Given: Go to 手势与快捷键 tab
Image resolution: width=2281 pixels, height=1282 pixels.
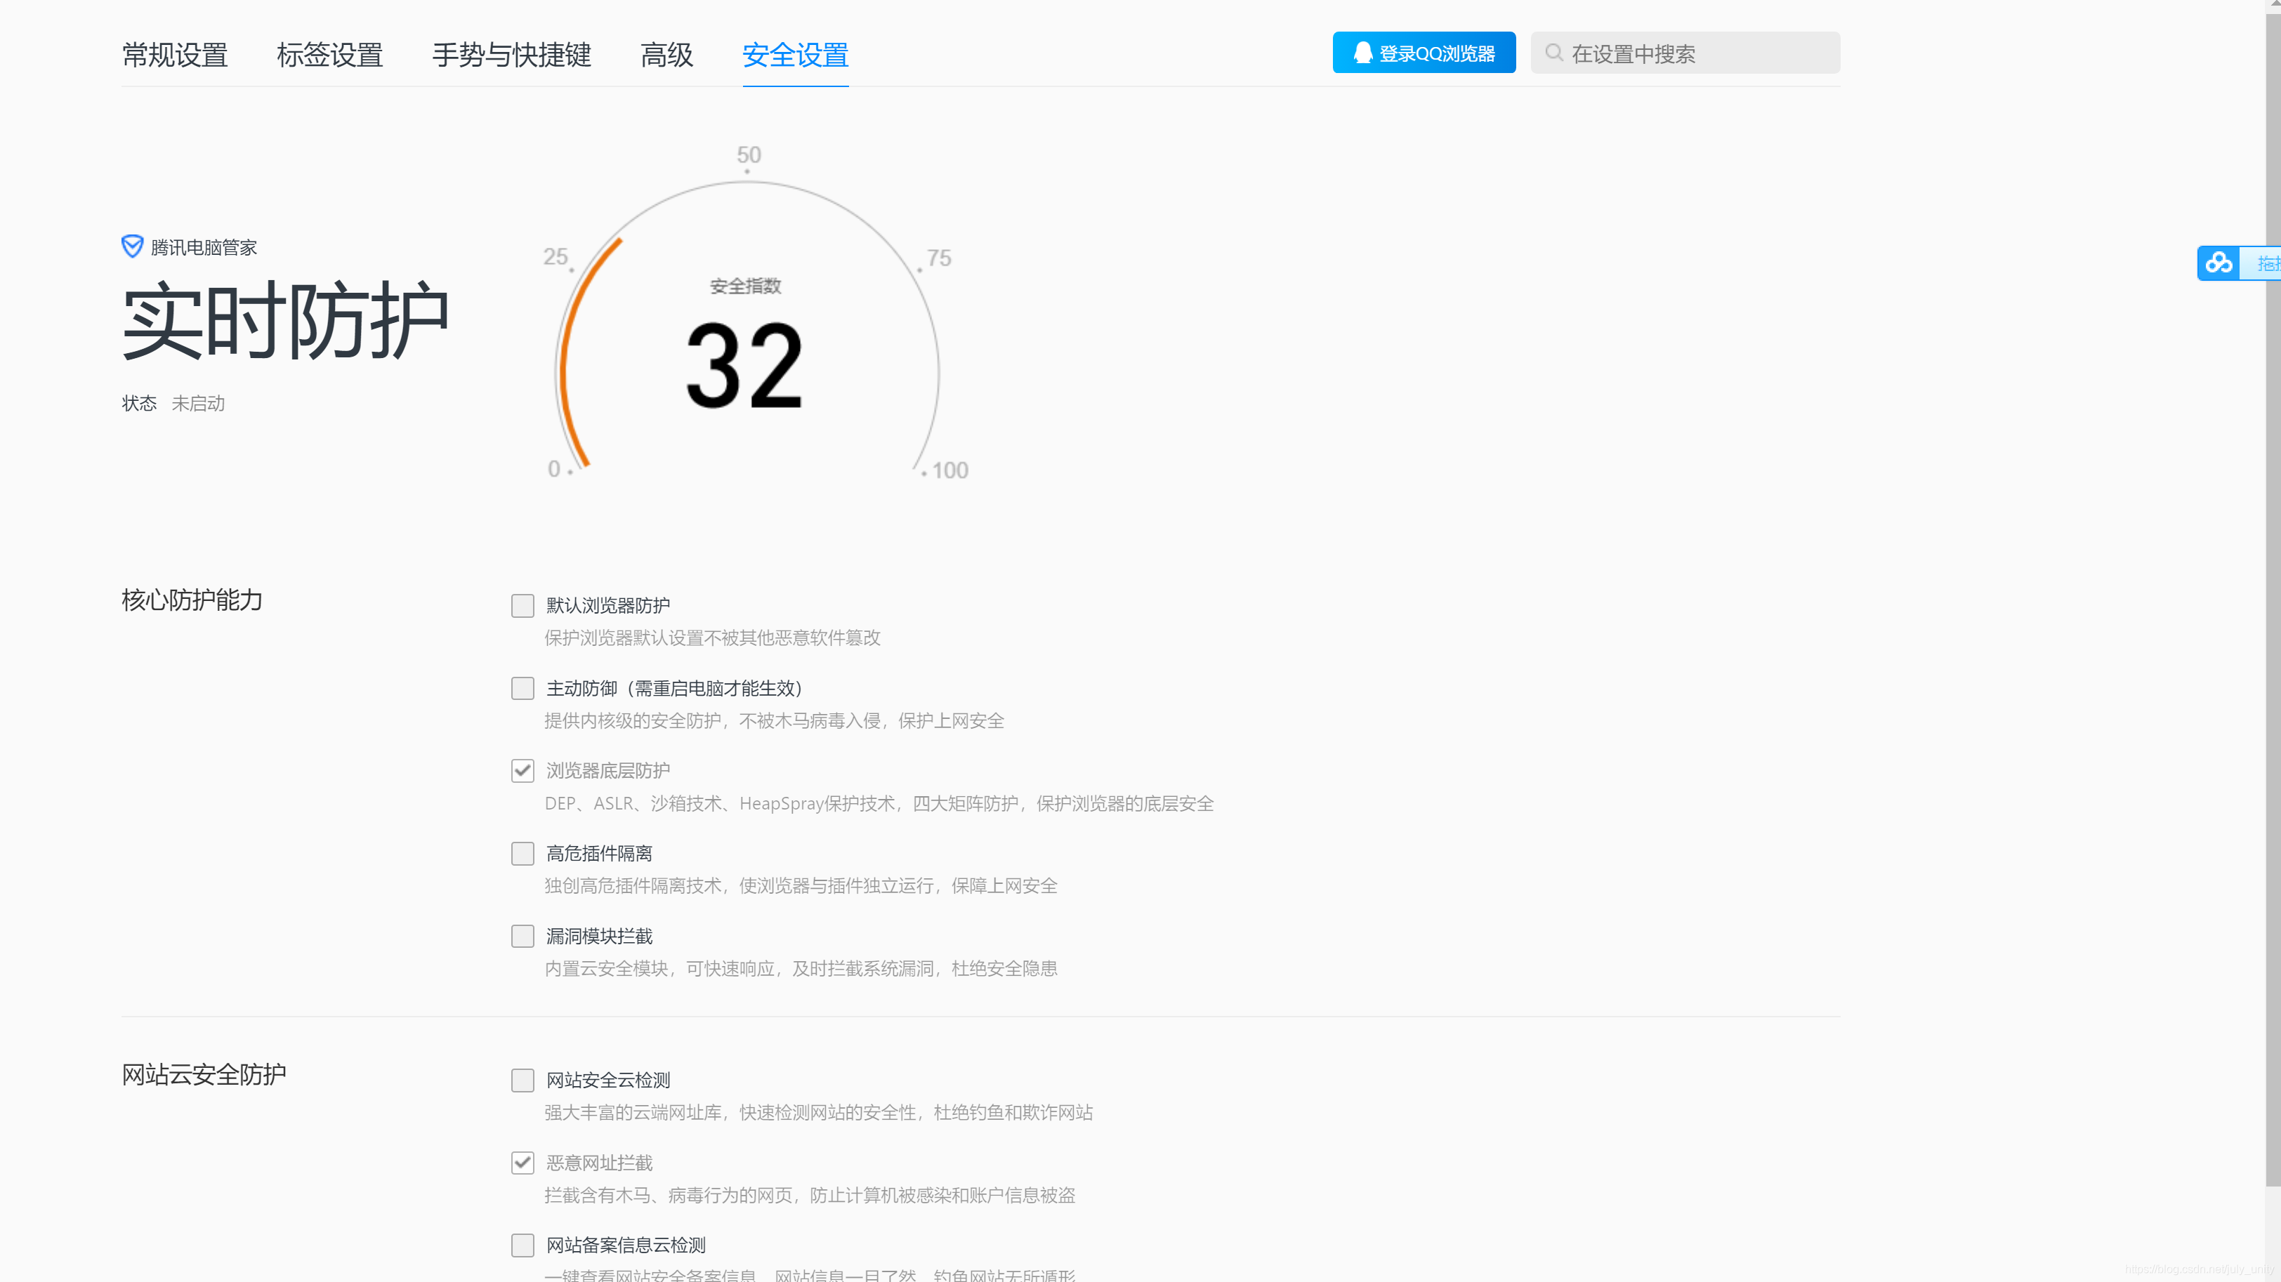Looking at the screenshot, I should (511, 55).
